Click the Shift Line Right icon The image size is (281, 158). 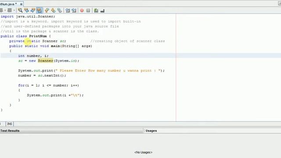(74, 11)
